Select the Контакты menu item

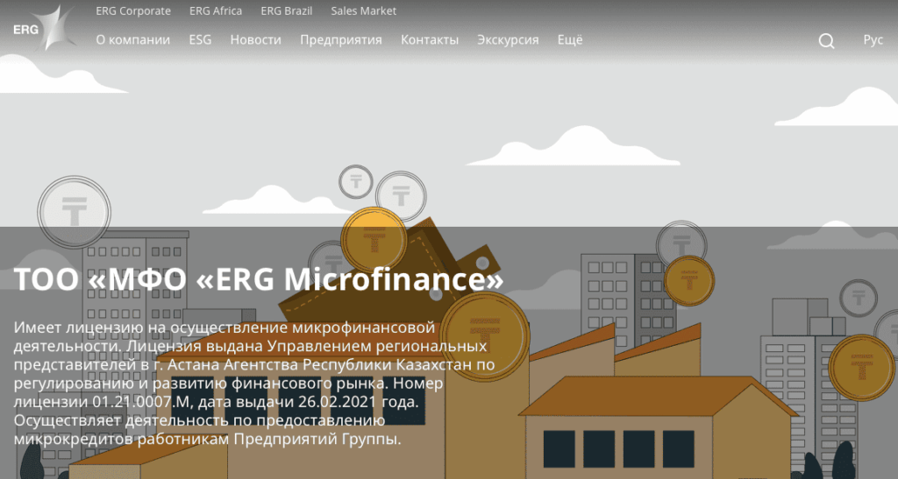pos(430,40)
